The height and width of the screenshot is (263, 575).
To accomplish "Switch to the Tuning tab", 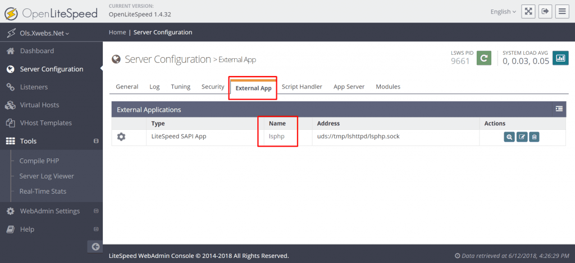I will (x=180, y=87).
